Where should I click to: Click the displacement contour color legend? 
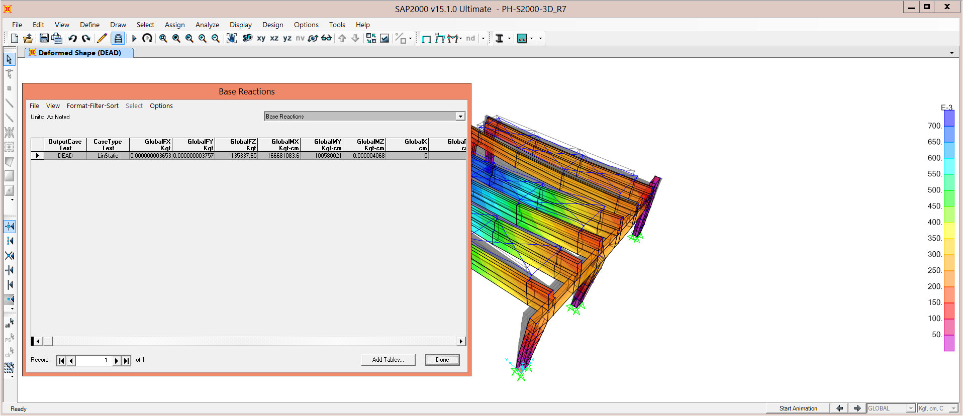coord(948,230)
